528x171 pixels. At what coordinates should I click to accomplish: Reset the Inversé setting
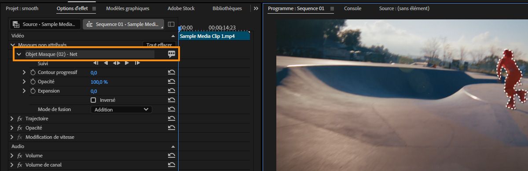[x=172, y=100]
